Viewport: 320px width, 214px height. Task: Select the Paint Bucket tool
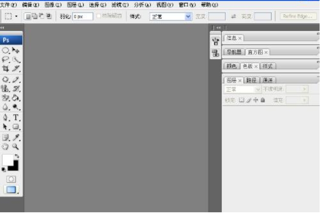(16, 98)
